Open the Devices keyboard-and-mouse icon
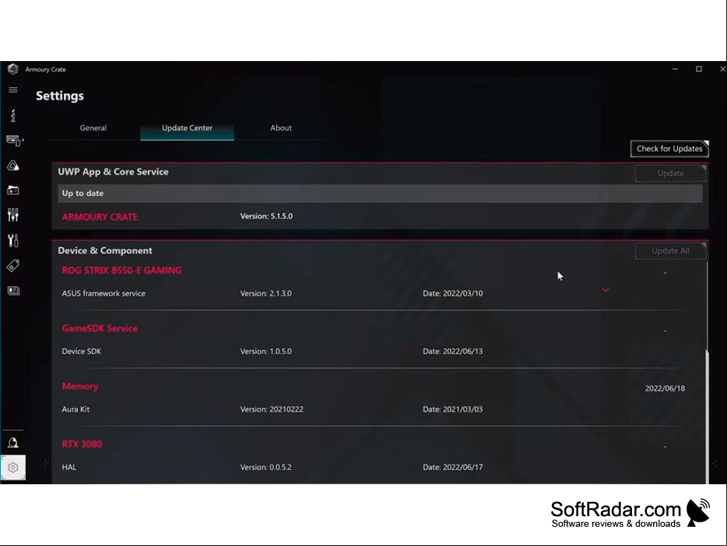 (x=14, y=141)
